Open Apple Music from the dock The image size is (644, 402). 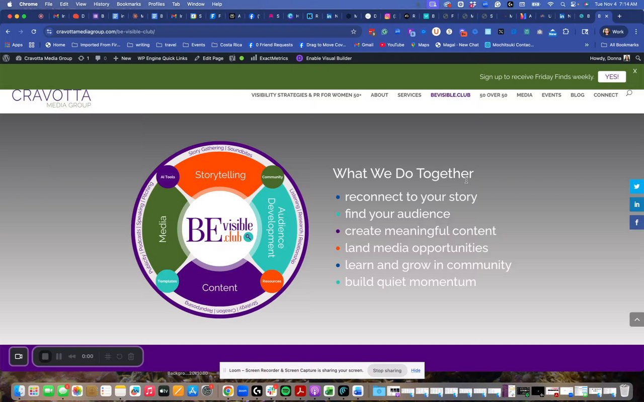149,391
